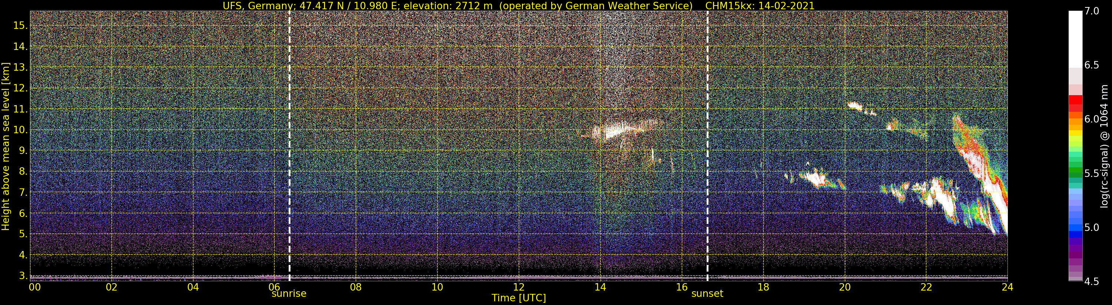Viewport: 1112px width, 305px height.
Task: Click the '13.' height tick label
Action: tap(20, 67)
